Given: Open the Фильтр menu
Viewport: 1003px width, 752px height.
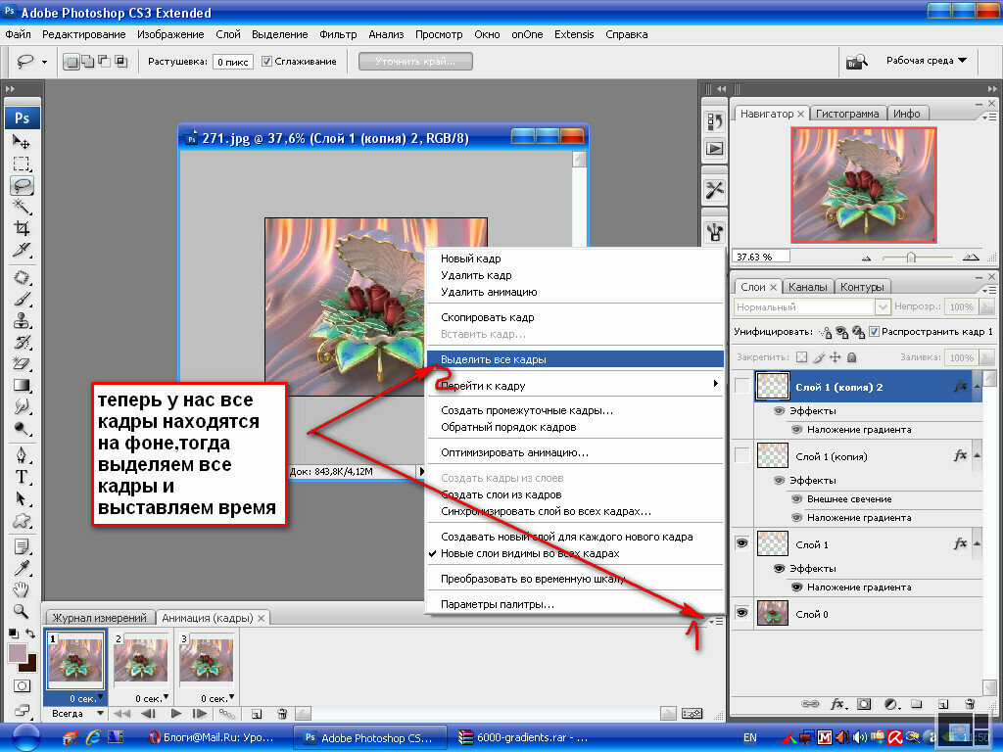Looking at the screenshot, I should tap(338, 34).
